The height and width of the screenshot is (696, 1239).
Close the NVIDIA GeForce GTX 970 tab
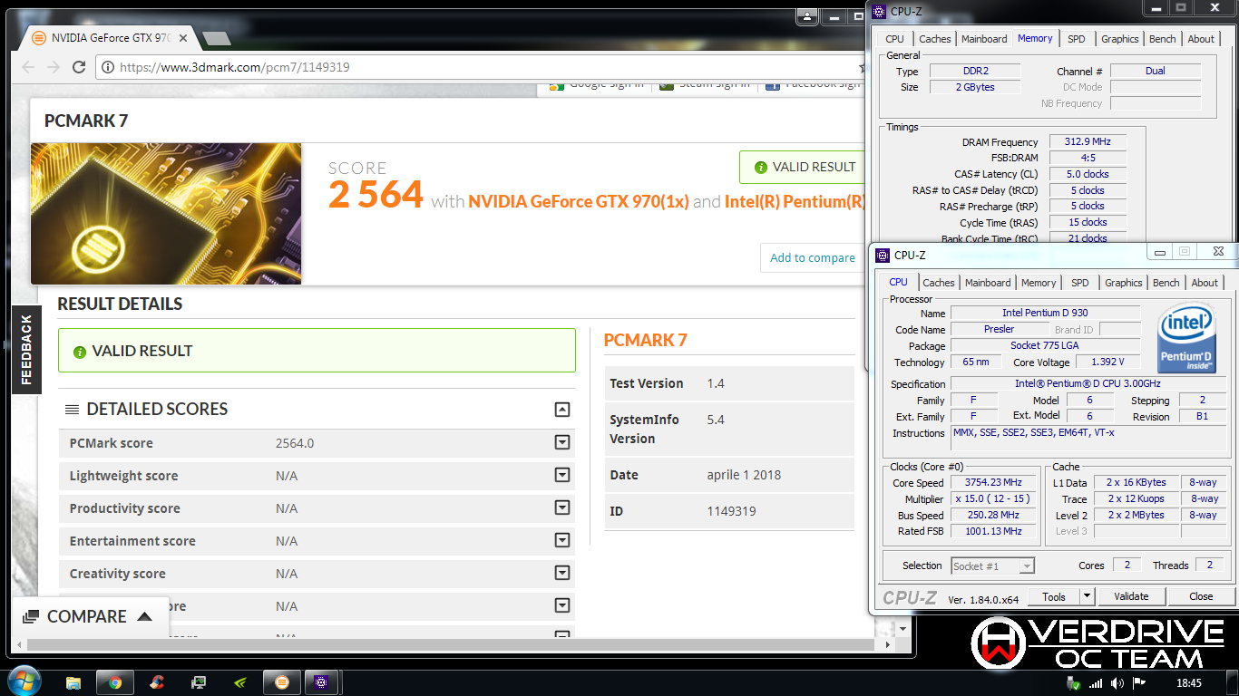pos(184,38)
